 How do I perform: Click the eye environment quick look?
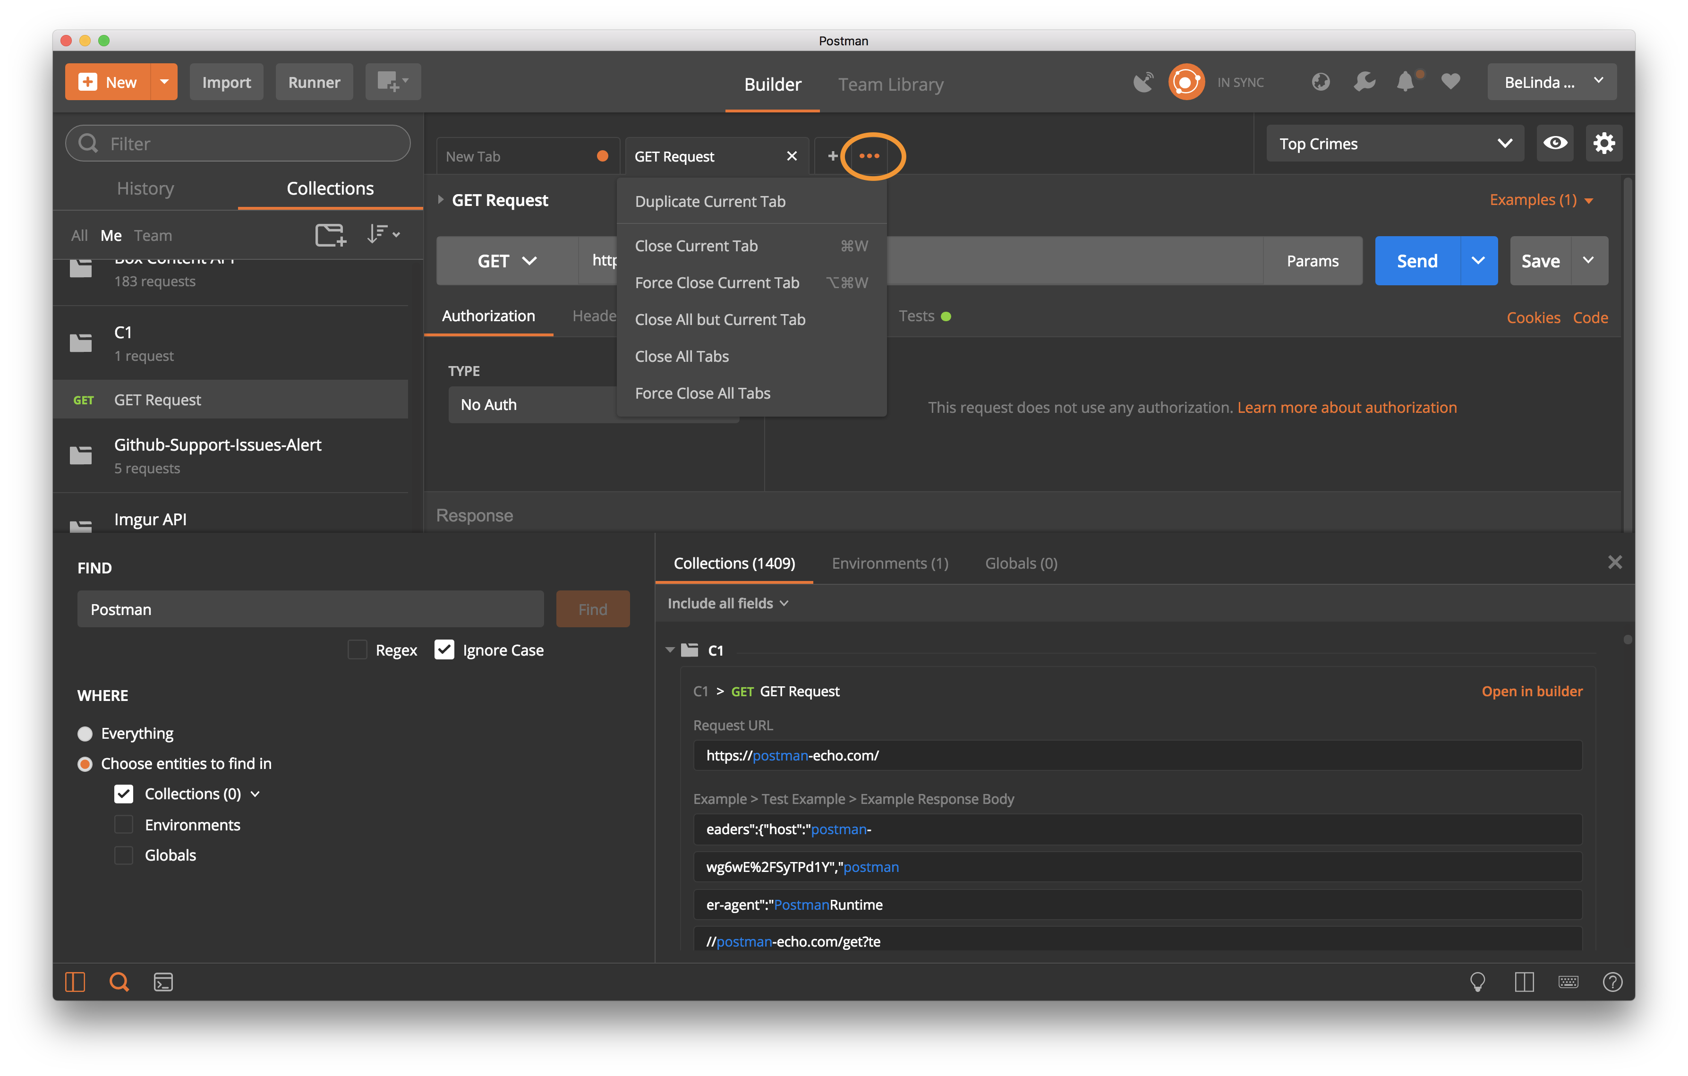1555,144
